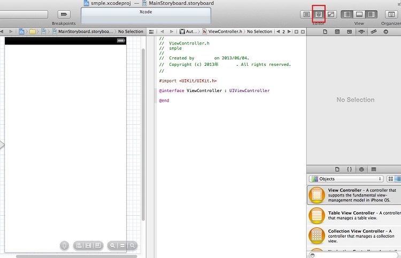The height and width of the screenshot is (258, 401).
Task: Show previous counterpart file arrow
Action: (x=278, y=32)
